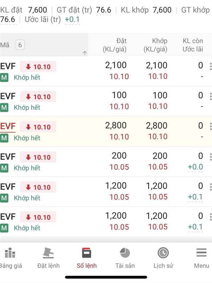
Task: Open three-dot options for the 2,800 EVF order
Action: click(211, 126)
